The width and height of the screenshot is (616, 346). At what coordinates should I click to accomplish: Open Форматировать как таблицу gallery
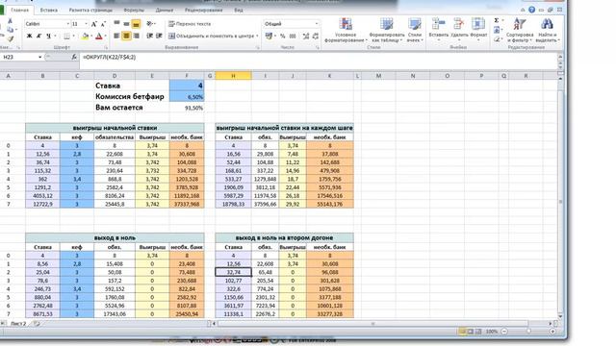[387, 30]
